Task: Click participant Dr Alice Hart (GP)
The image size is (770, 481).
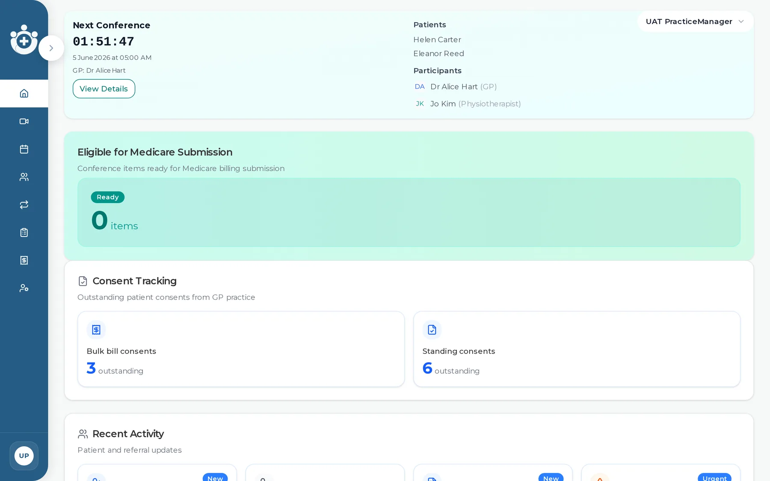Action: (464, 87)
